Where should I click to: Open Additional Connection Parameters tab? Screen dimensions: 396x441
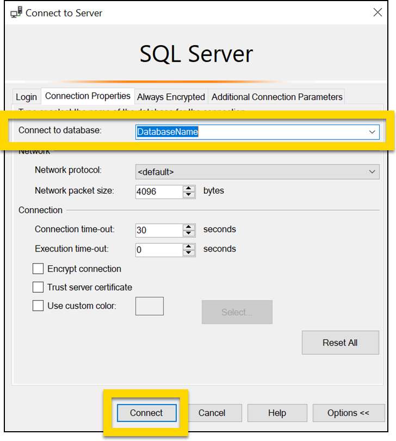277,97
